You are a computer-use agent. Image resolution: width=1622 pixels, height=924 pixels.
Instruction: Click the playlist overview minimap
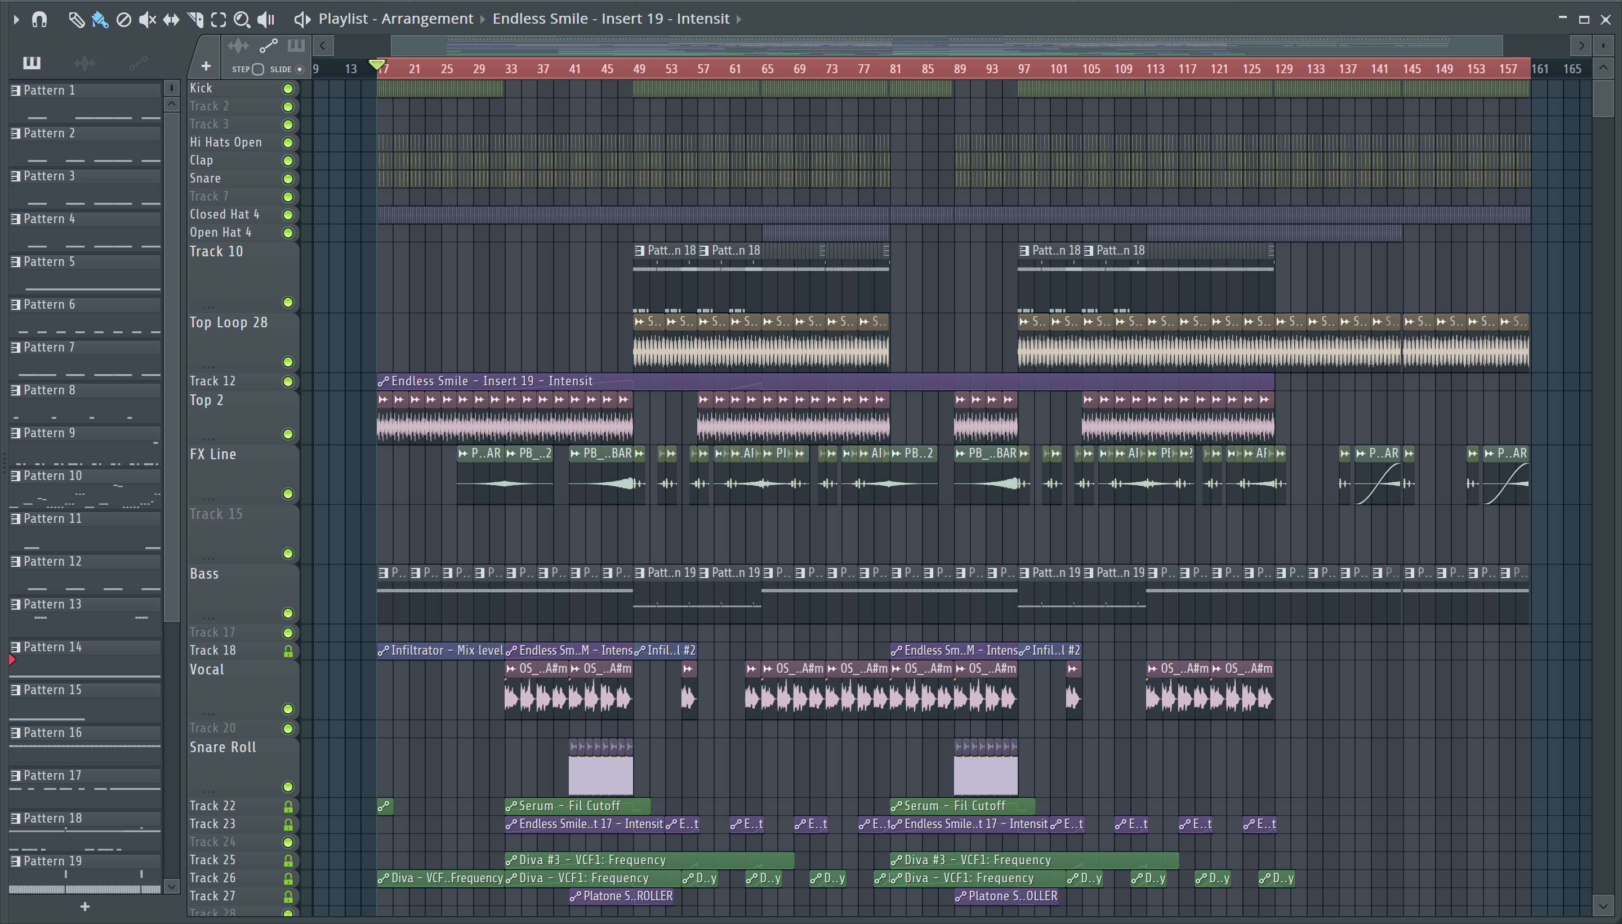946,46
